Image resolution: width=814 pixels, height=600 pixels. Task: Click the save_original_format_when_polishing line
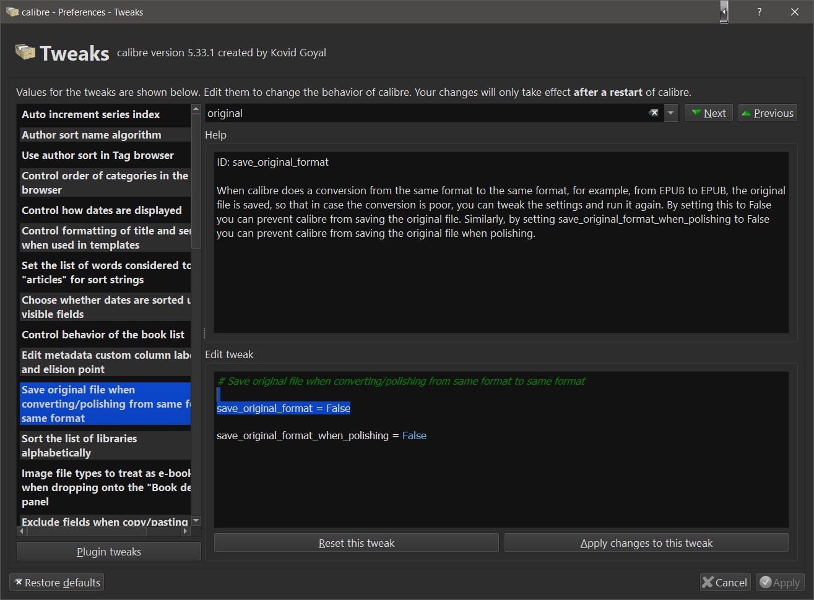point(321,435)
